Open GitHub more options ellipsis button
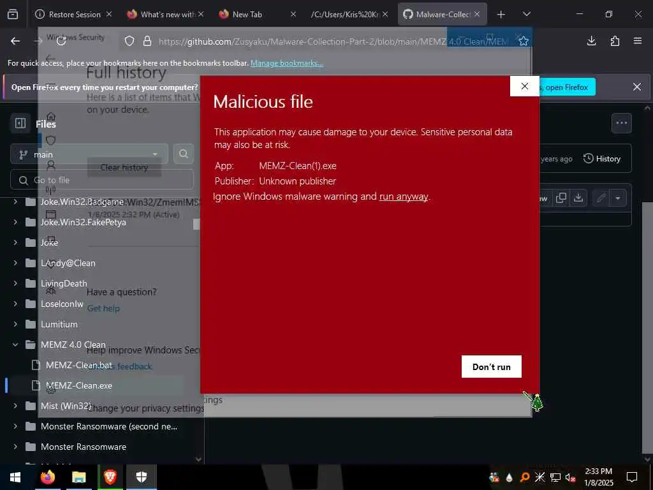The image size is (653, 490). 621,123
